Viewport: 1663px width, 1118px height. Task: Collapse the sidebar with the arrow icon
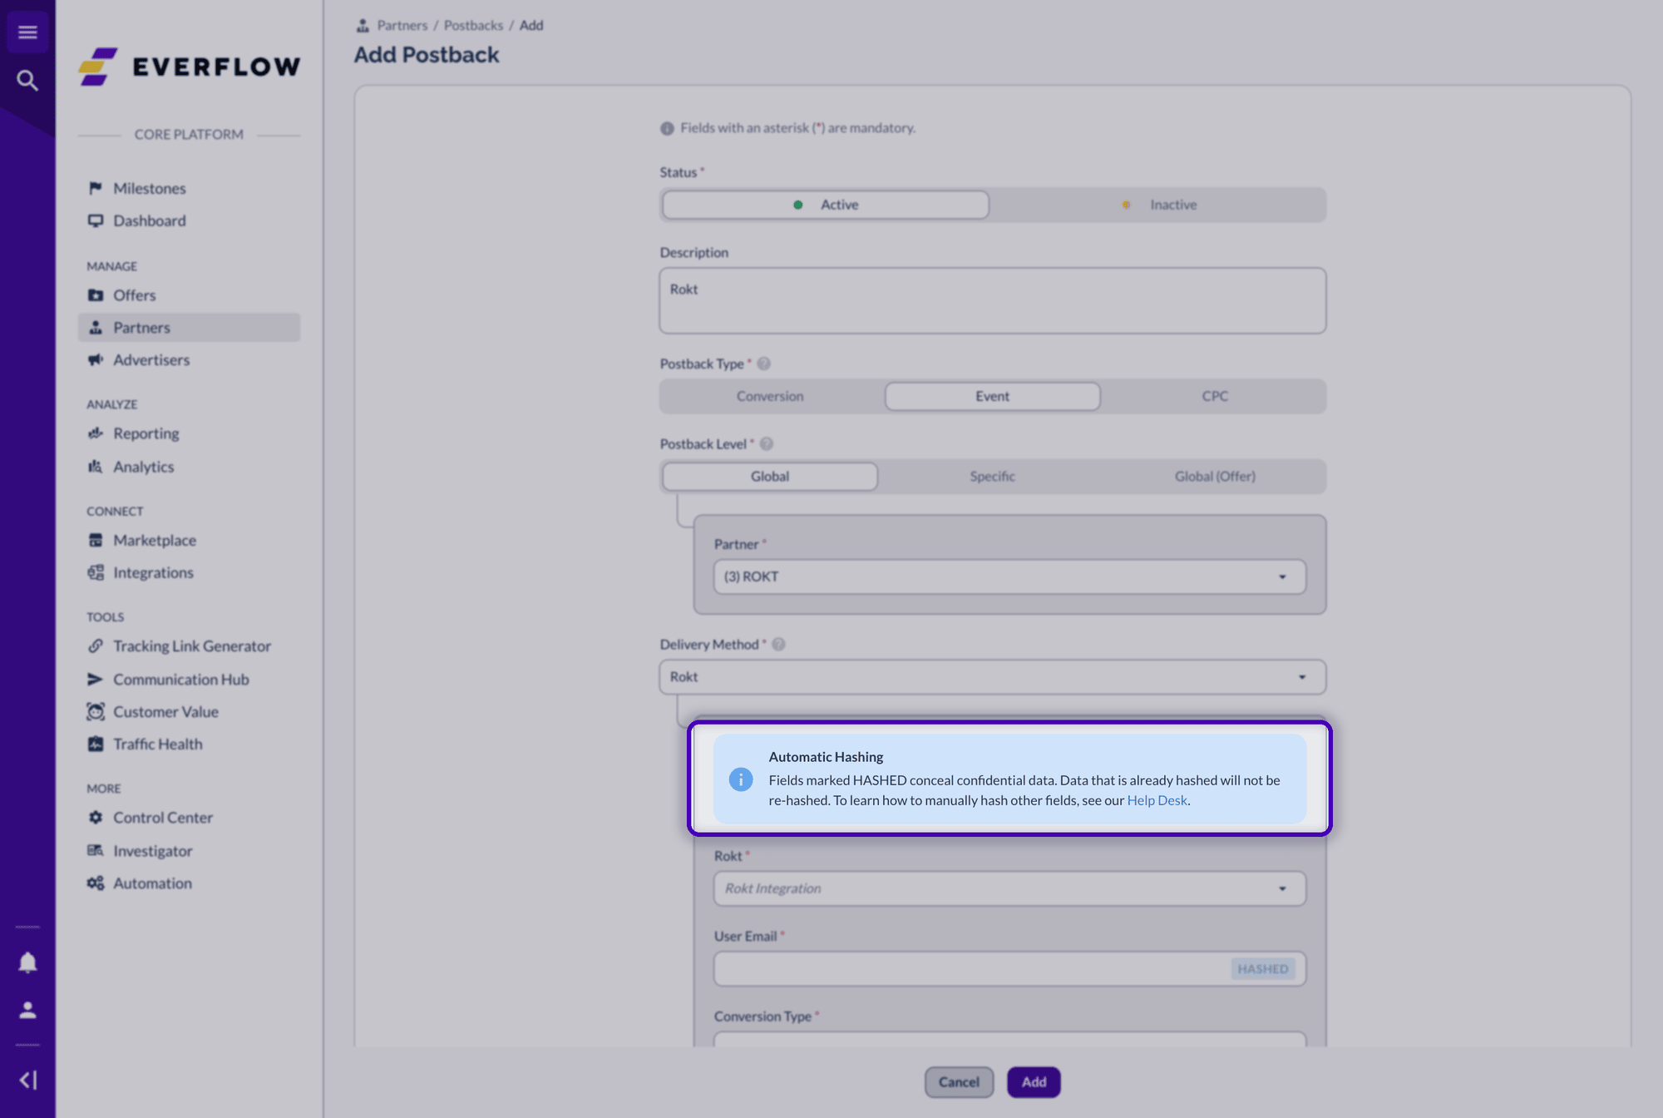27,1080
